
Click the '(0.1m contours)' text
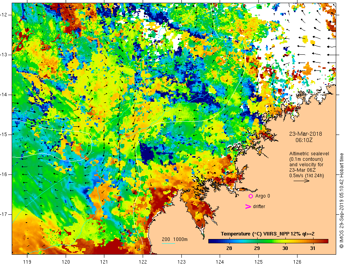tap(306, 159)
